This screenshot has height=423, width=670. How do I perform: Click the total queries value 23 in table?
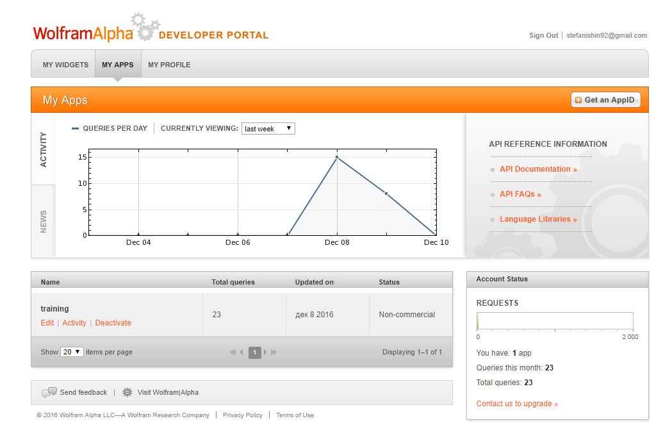pos(217,315)
